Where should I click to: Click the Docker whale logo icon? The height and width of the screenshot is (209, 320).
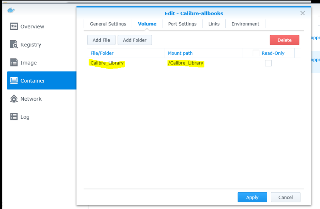(11, 10)
